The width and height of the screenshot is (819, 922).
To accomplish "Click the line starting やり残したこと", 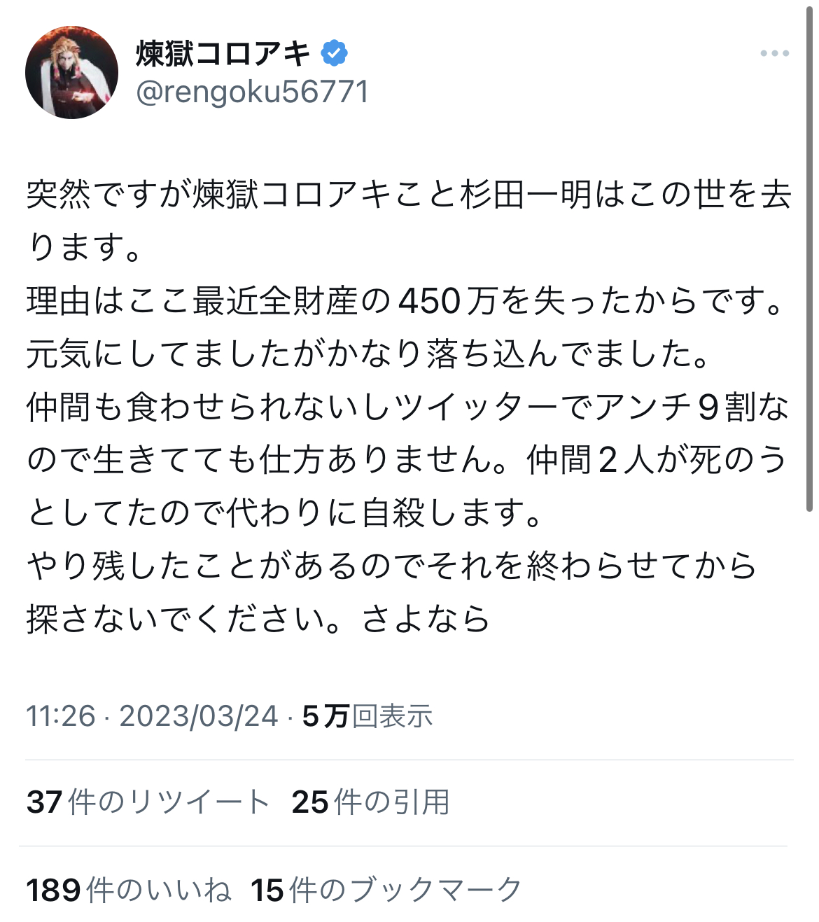I will [x=392, y=566].
